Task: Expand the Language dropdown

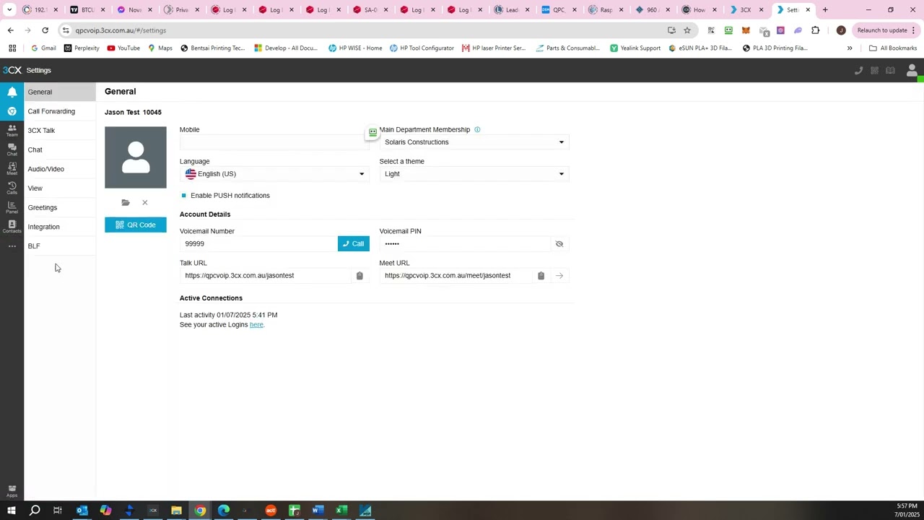Action: (x=274, y=174)
